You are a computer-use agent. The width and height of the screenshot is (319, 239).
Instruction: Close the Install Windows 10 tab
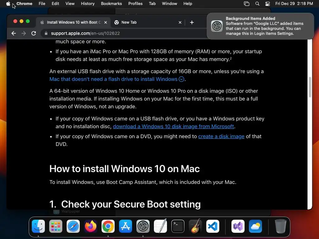pos(106,22)
